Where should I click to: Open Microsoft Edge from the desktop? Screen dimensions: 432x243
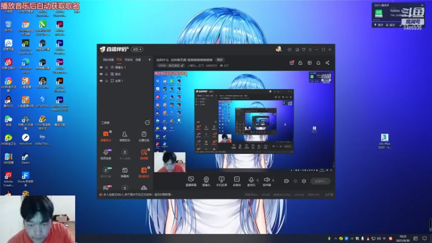point(25,65)
